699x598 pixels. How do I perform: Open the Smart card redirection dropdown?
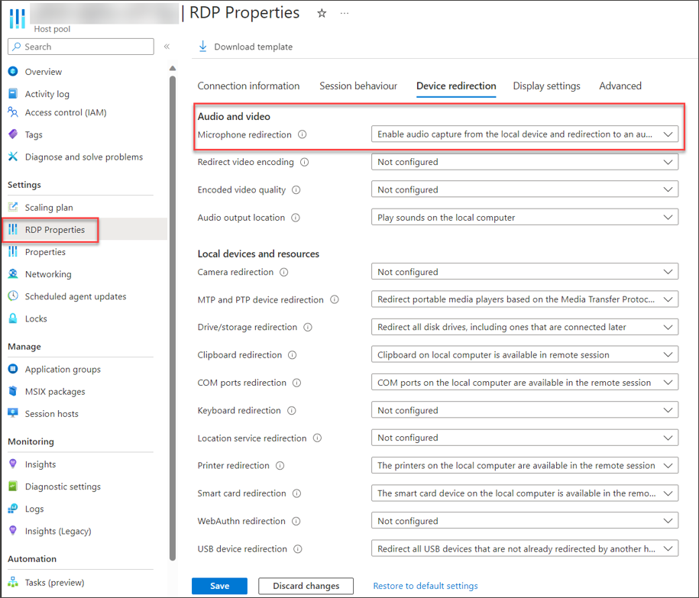point(525,493)
